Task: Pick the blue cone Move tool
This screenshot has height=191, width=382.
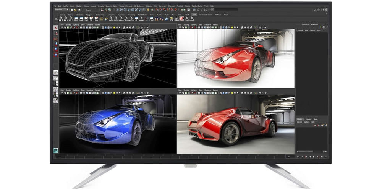Action: [x=56, y=44]
